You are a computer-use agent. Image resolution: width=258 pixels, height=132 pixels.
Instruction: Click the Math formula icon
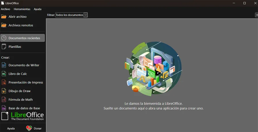tap(4, 99)
